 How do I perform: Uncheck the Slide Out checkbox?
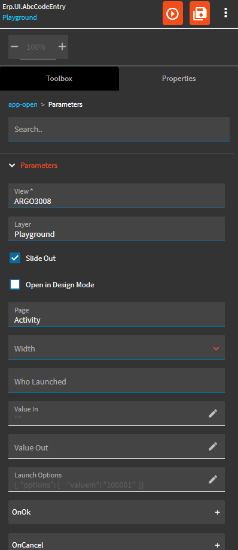click(x=15, y=259)
